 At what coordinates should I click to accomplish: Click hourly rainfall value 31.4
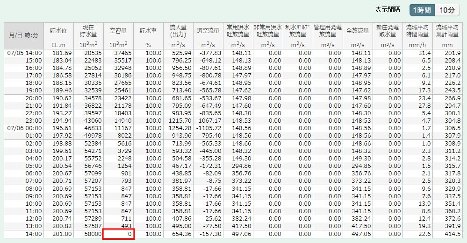(425, 53)
